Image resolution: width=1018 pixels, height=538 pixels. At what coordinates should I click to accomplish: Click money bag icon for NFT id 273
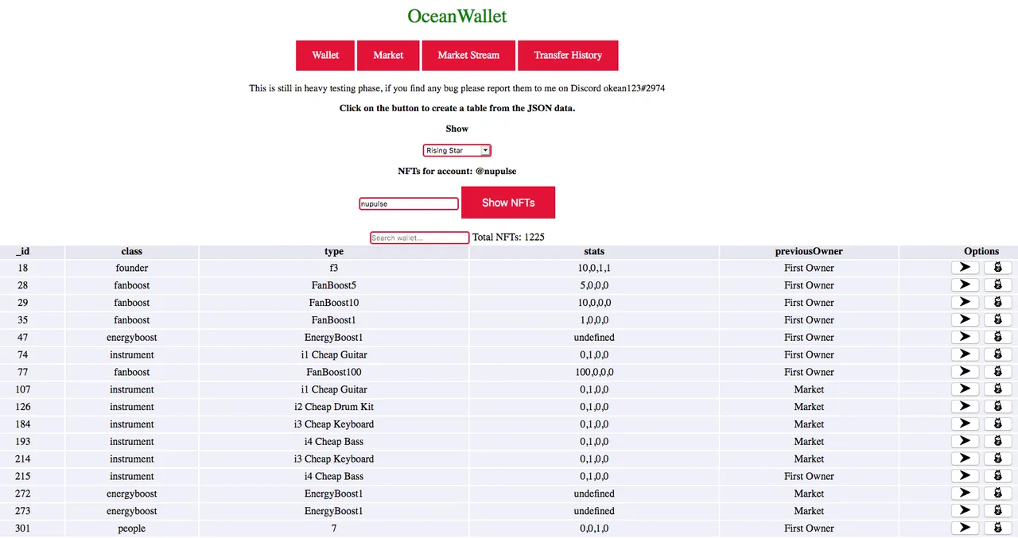click(997, 511)
